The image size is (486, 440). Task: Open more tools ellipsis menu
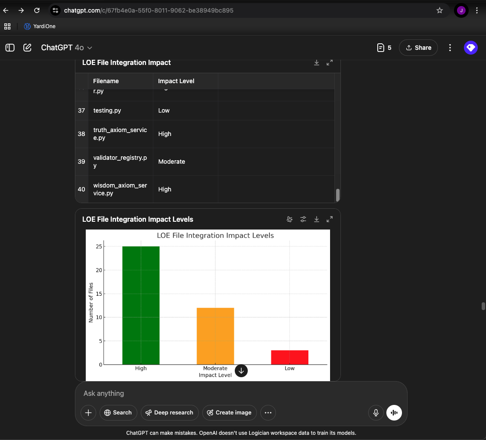(268, 412)
